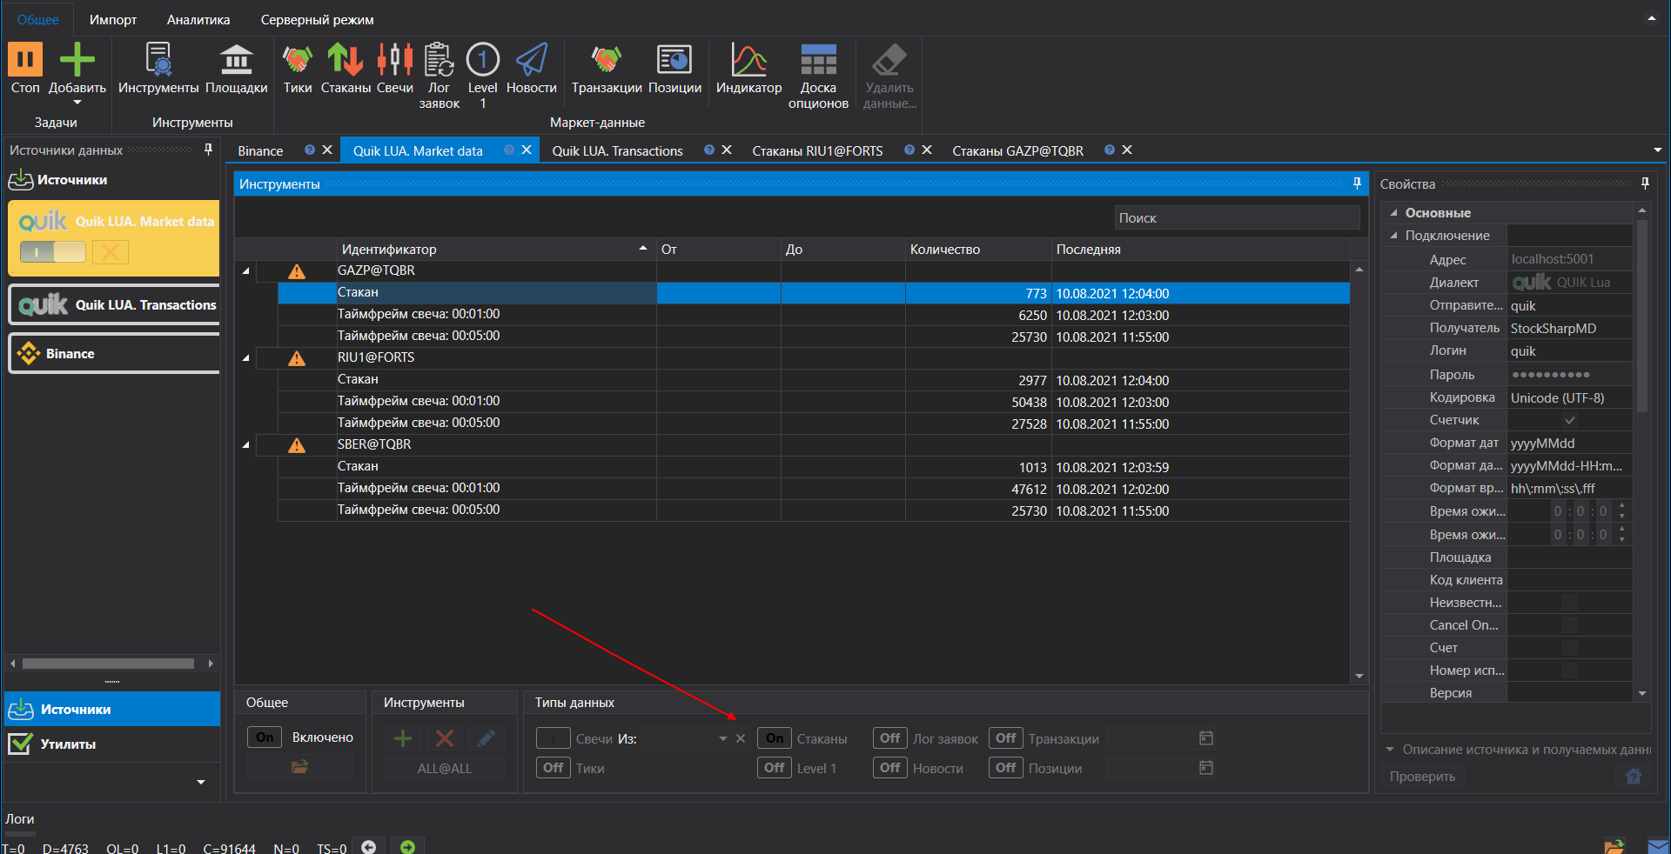The width and height of the screenshot is (1671, 854).
Task: Toggle the Новости Off switch
Action: 890,768
